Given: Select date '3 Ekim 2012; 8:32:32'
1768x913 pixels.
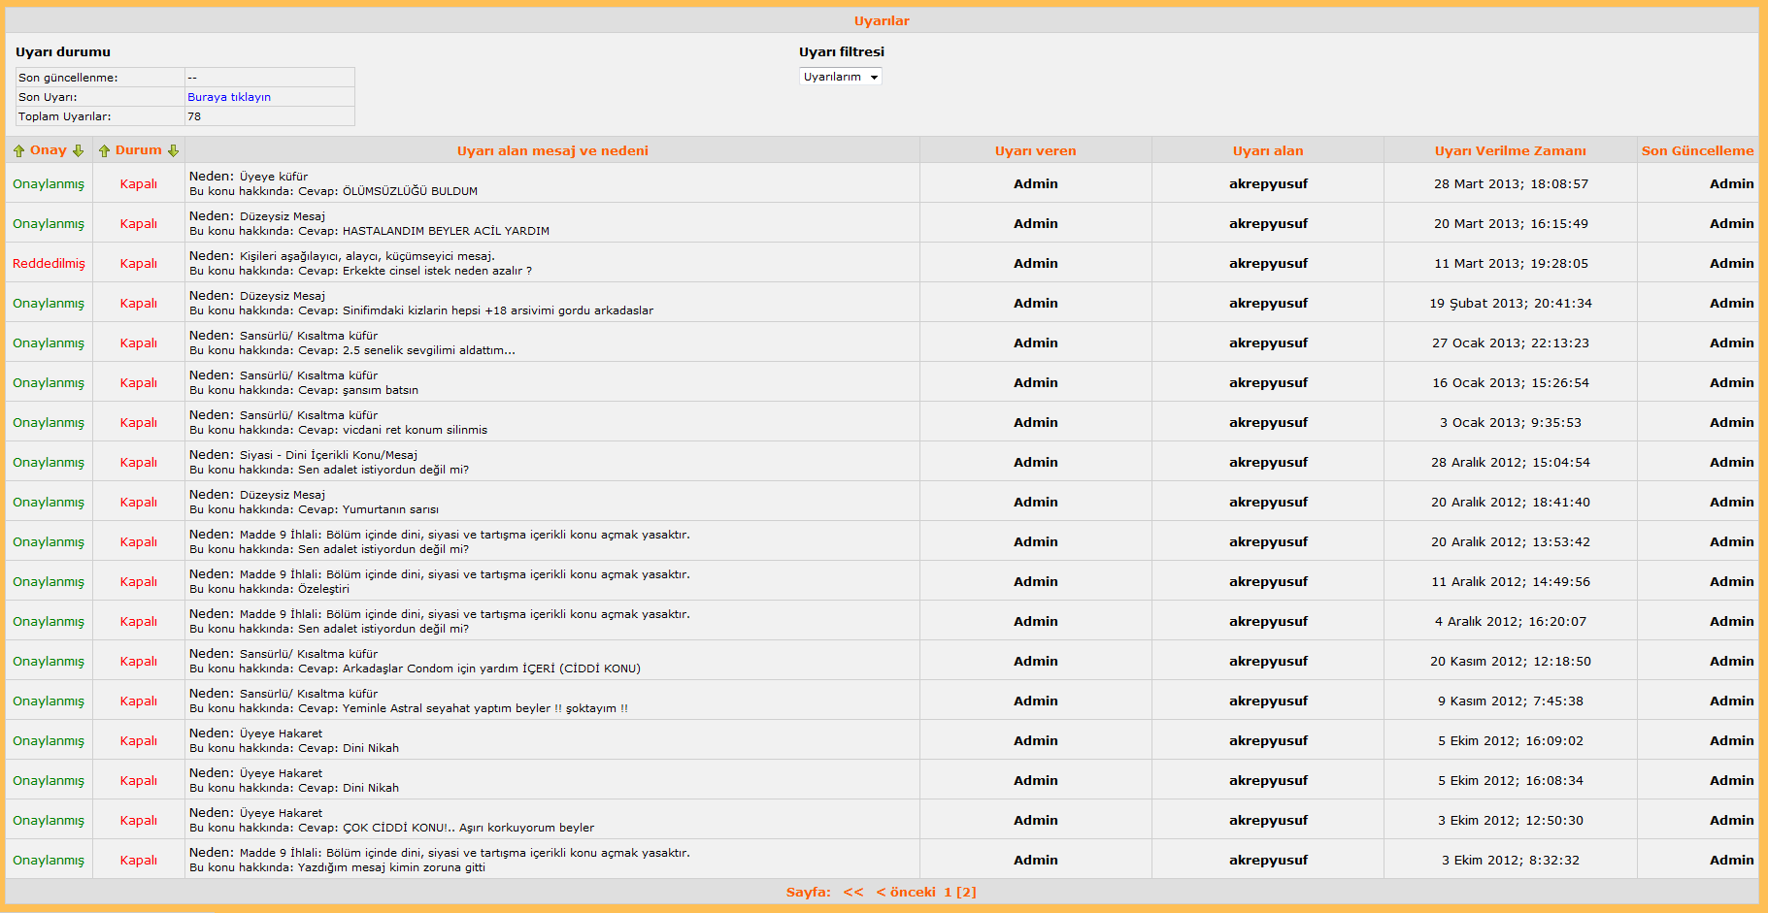Looking at the screenshot, I should tap(1511, 860).
